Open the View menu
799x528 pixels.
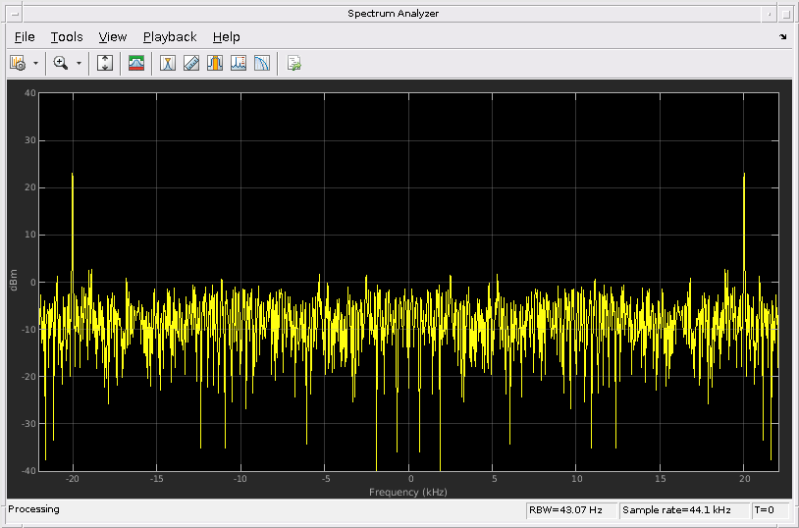click(x=113, y=37)
